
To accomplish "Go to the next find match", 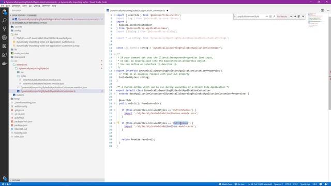I will click(x=295, y=17).
